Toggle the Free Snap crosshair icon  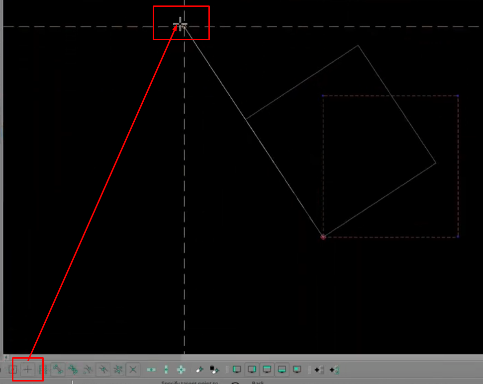(x=28, y=370)
